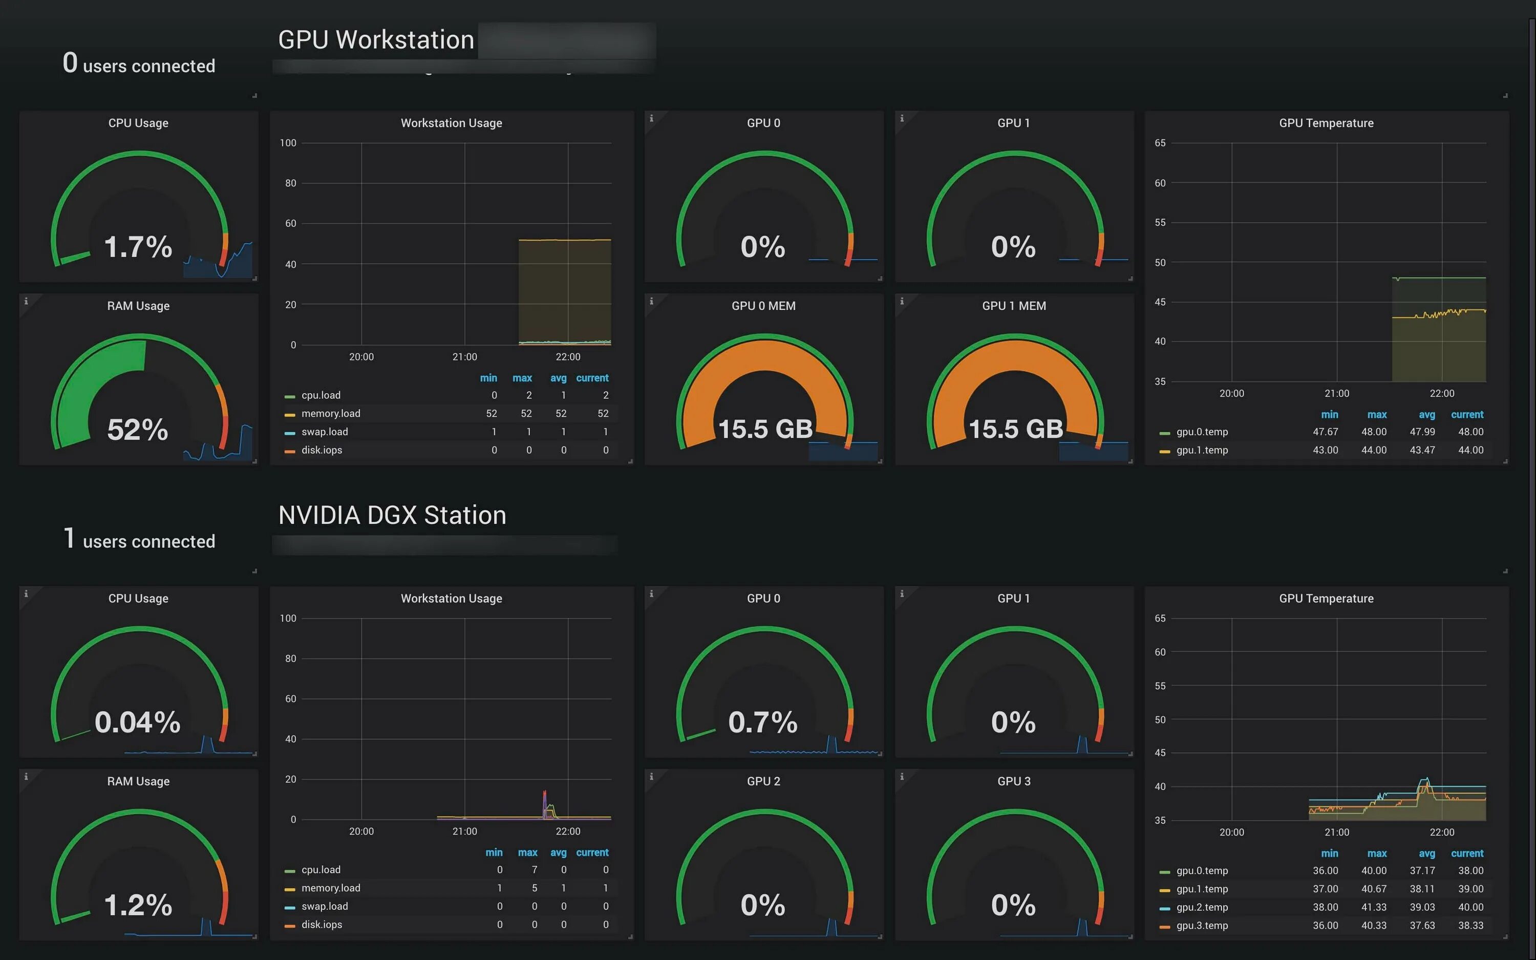The height and width of the screenshot is (960, 1536).
Task: Toggle gpu.3.temp series in DGX temperature legend
Action: (1202, 925)
